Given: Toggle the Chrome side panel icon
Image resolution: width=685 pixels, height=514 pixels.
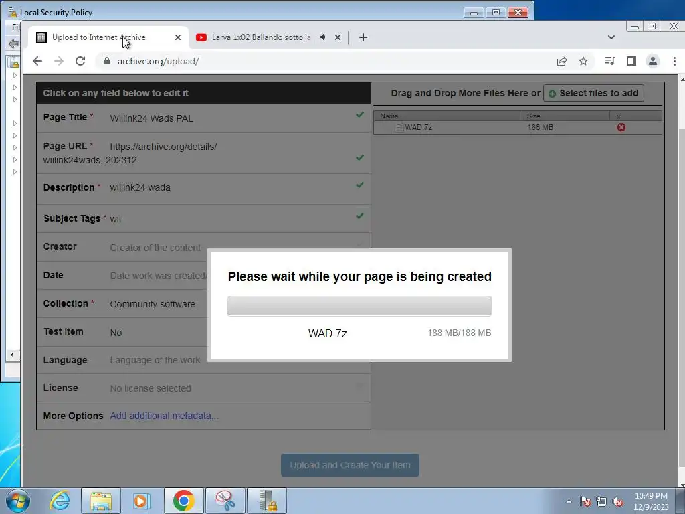Looking at the screenshot, I should pyautogui.click(x=631, y=61).
